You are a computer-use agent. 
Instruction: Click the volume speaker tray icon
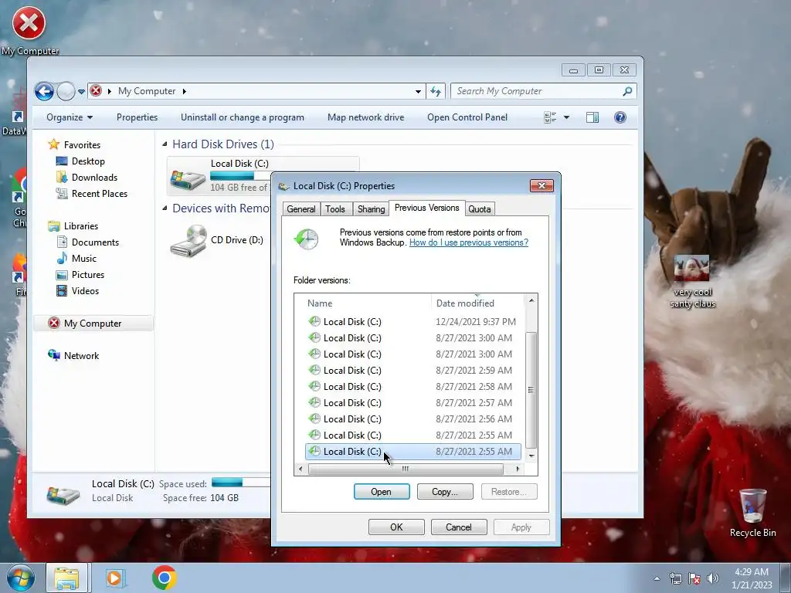pyautogui.click(x=712, y=578)
